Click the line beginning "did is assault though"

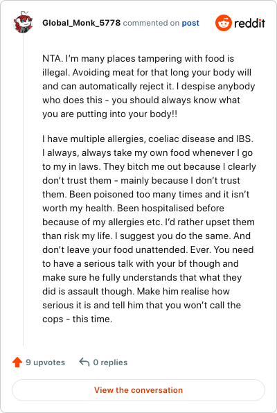coord(136,291)
